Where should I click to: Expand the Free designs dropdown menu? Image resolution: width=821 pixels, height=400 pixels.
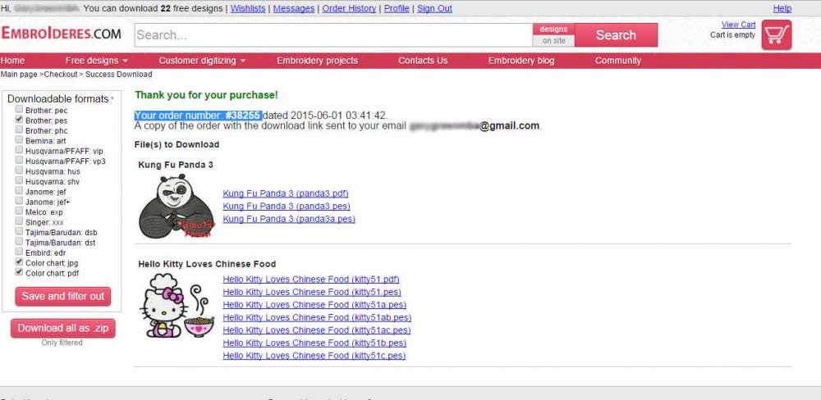96,61
